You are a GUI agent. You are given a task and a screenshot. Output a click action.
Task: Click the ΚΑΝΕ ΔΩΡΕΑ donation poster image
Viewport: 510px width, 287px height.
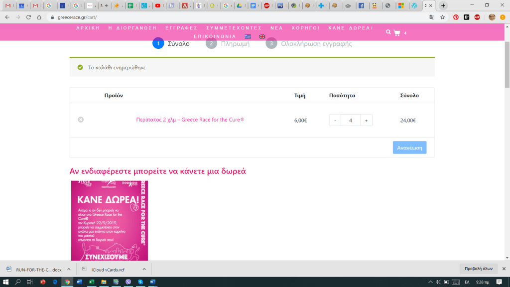pos(110,220)
